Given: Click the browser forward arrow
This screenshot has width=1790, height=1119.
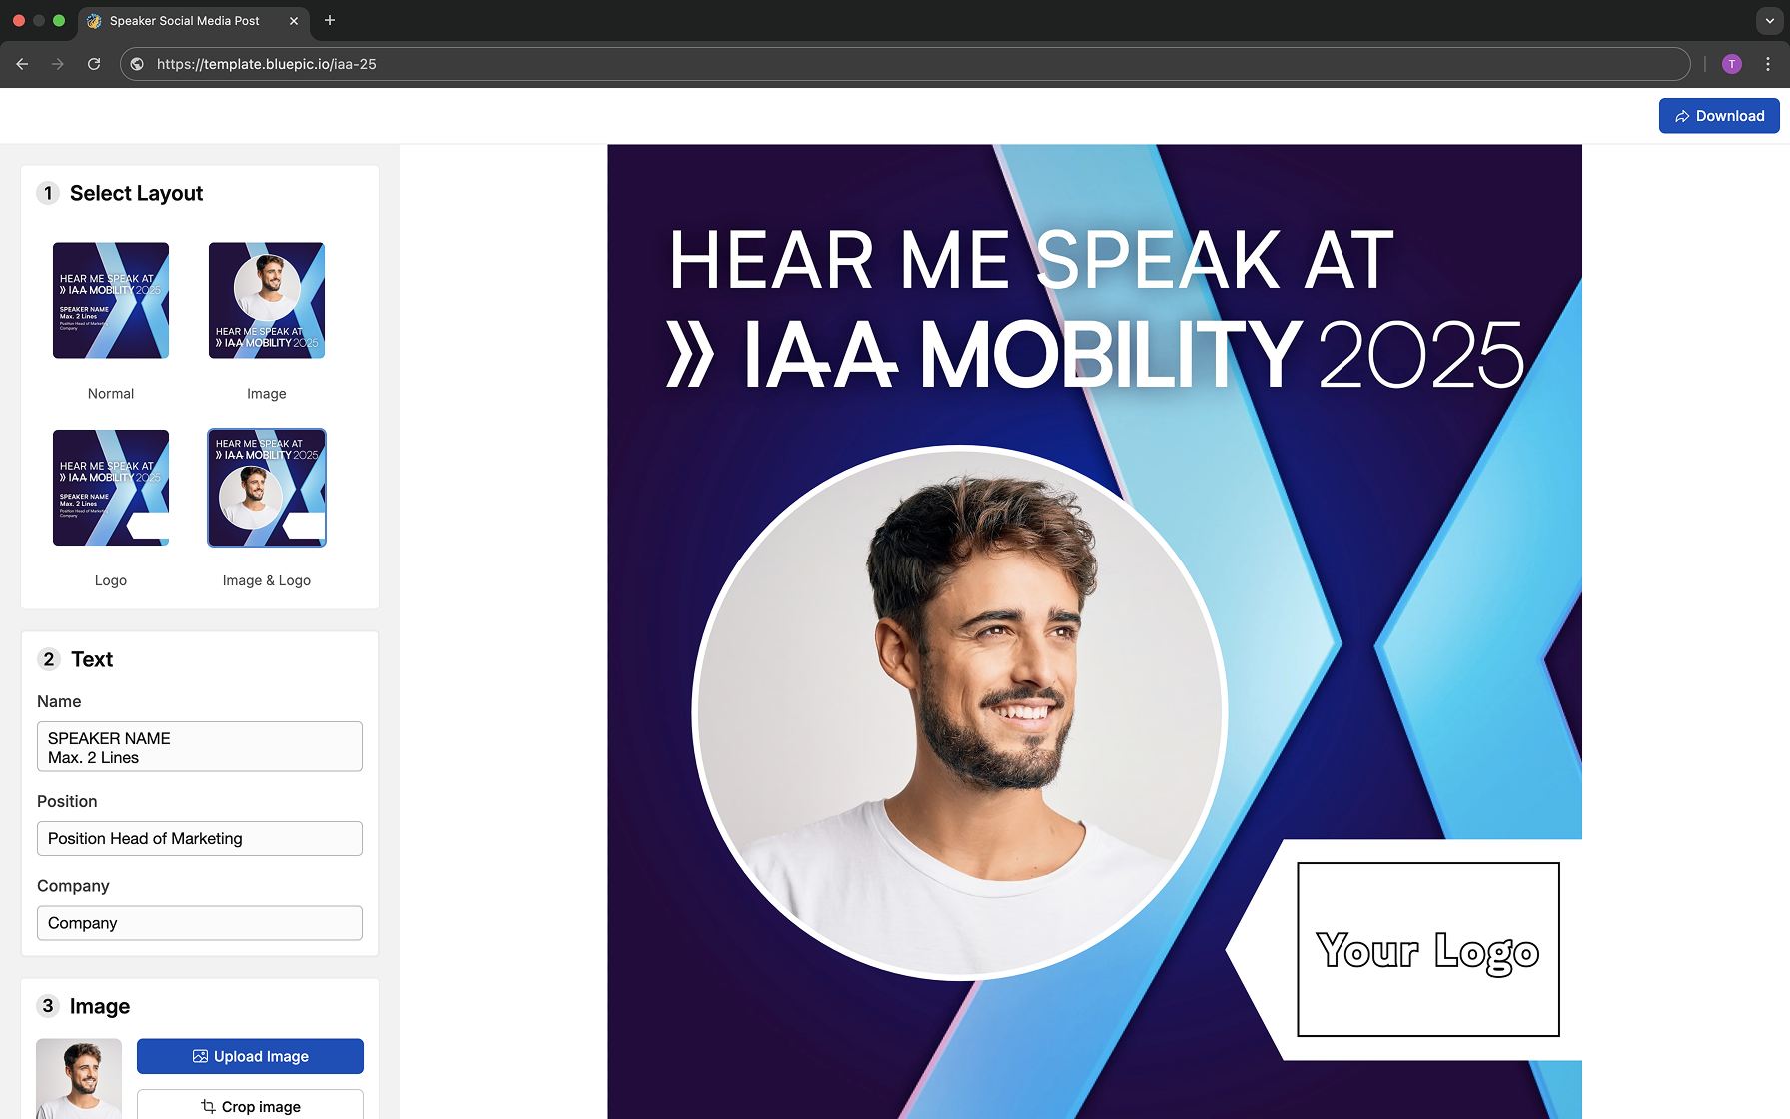Looking at the screenshot, I should 57,63.
